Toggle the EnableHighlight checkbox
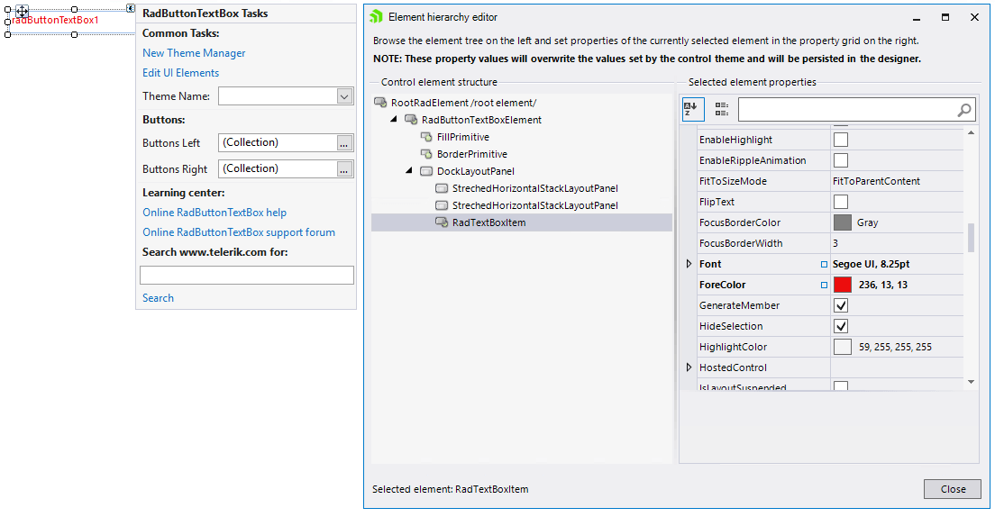Screen dimensions: 995x517 click(841, 140)
